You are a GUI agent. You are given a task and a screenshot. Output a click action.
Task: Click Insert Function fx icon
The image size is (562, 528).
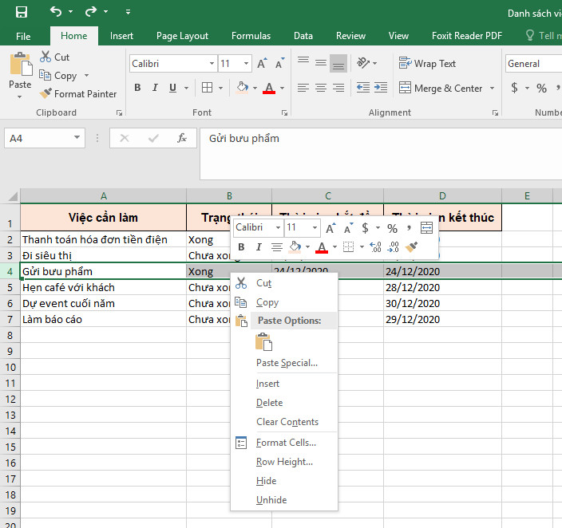(182, 138)
